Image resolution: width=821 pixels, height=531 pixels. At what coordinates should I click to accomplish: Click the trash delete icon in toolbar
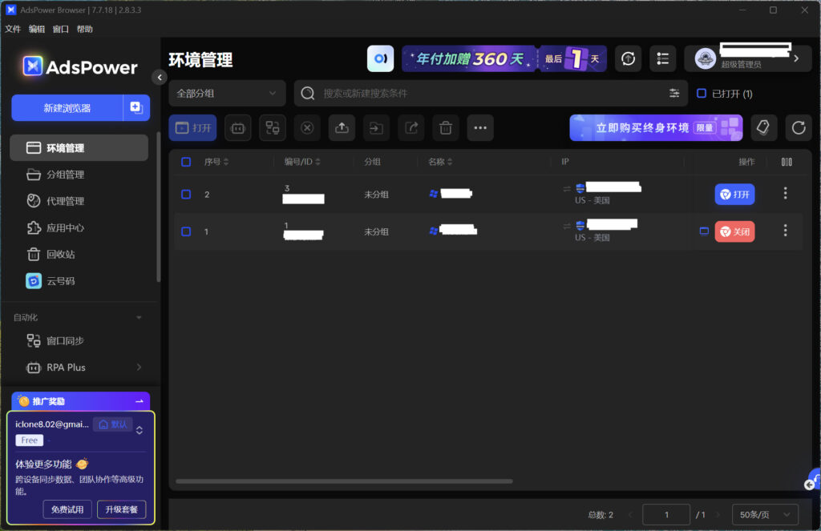click(446, 128)
